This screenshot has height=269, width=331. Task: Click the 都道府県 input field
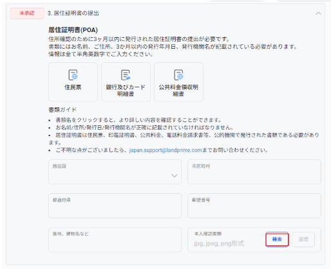[x=115, y=206]
